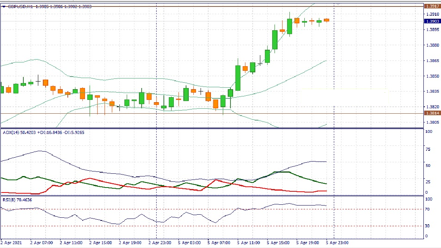Click the 1.3850 price scale value
441x248 pixels.
[432, 76]
